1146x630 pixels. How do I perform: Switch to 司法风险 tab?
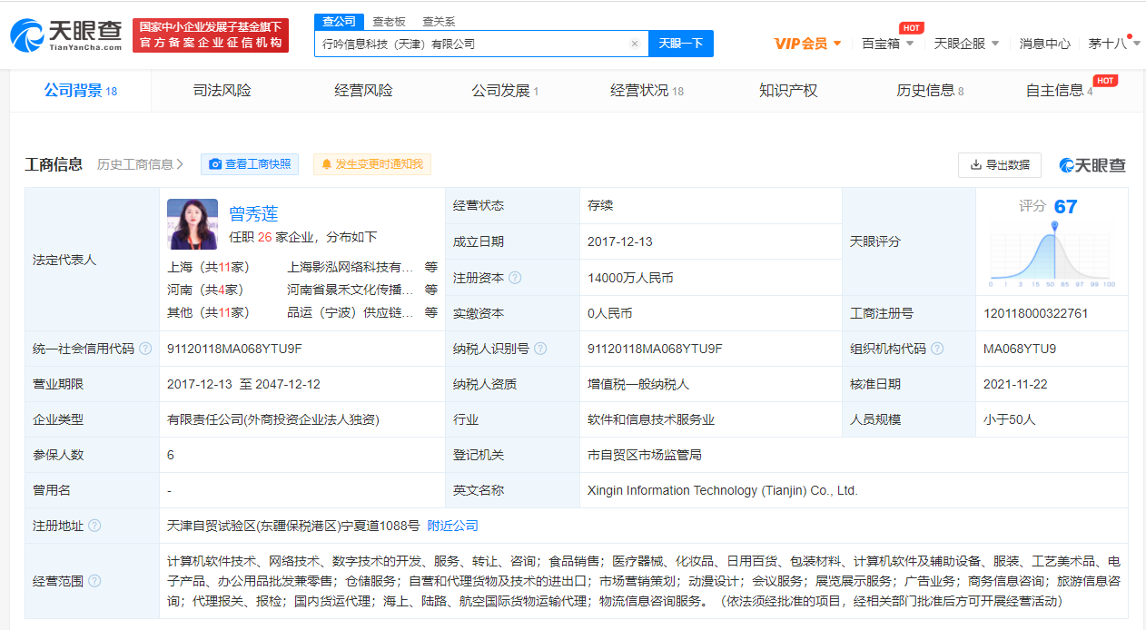222,91
